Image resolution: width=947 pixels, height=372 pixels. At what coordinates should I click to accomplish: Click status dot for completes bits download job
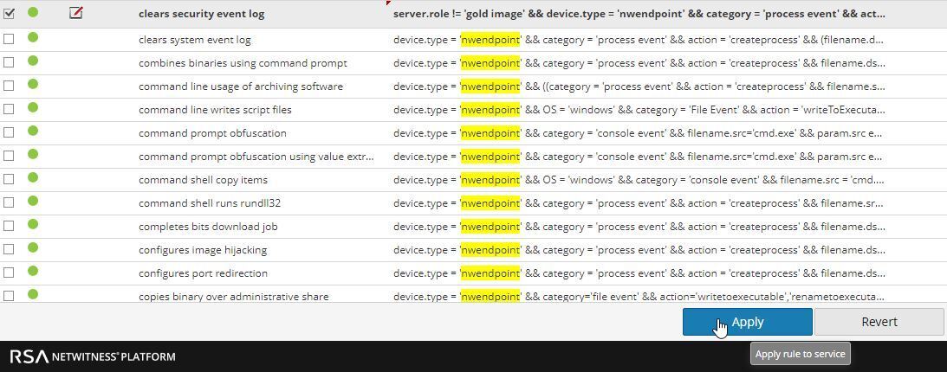click(33, 225)
